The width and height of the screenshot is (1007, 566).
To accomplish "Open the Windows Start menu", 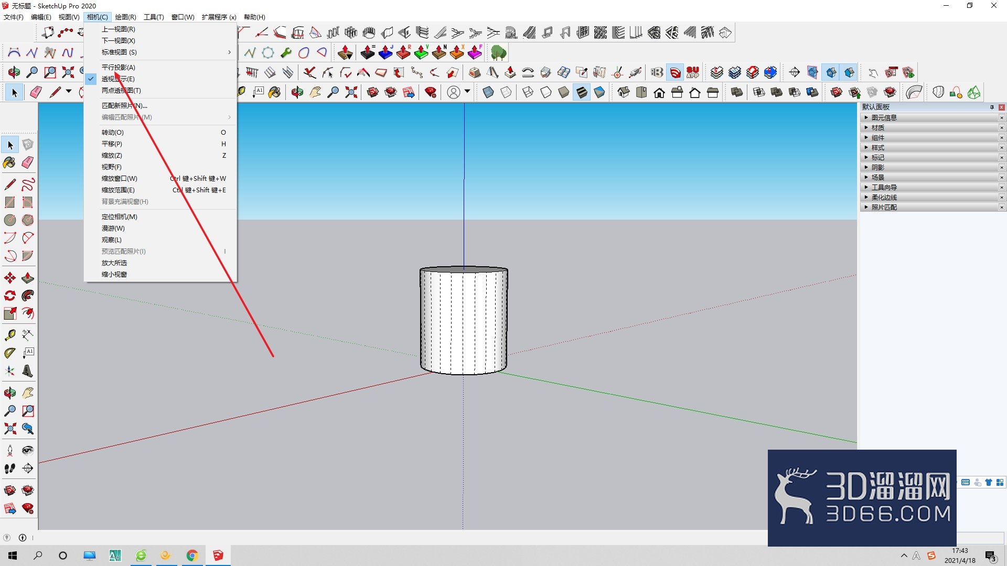I will point(13,556).
